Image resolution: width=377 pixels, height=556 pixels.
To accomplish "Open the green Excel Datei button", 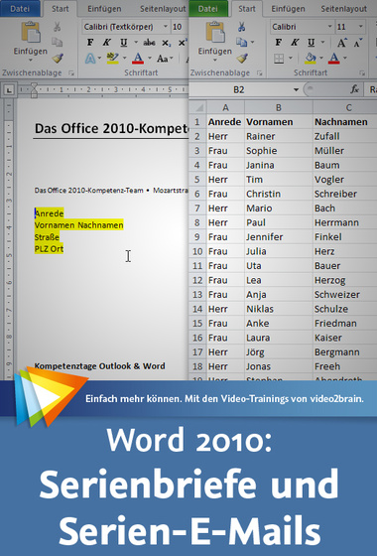I will pos(208,9).
